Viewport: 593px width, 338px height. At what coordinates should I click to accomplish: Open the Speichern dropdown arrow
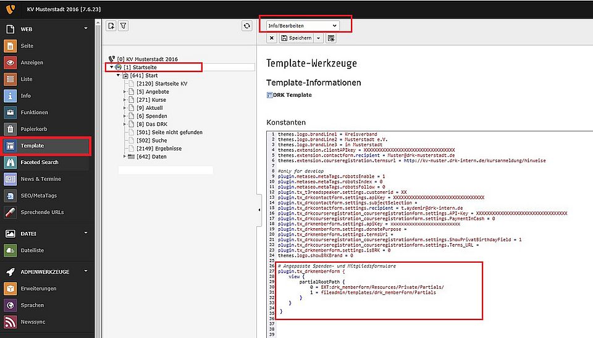(319, 38)
